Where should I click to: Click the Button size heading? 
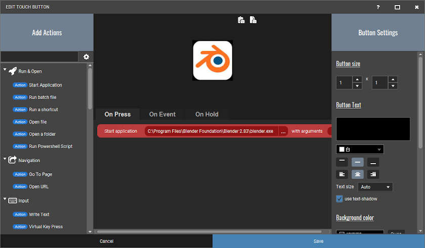point(348,64)
